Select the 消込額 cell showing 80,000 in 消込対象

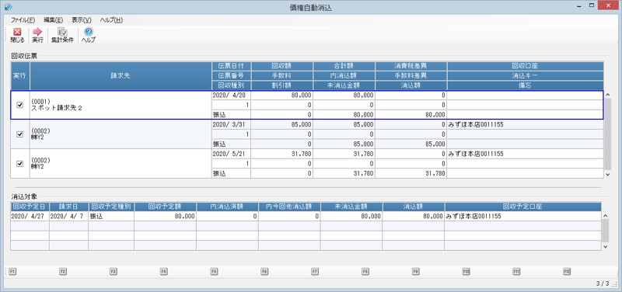tap(414, 217)
